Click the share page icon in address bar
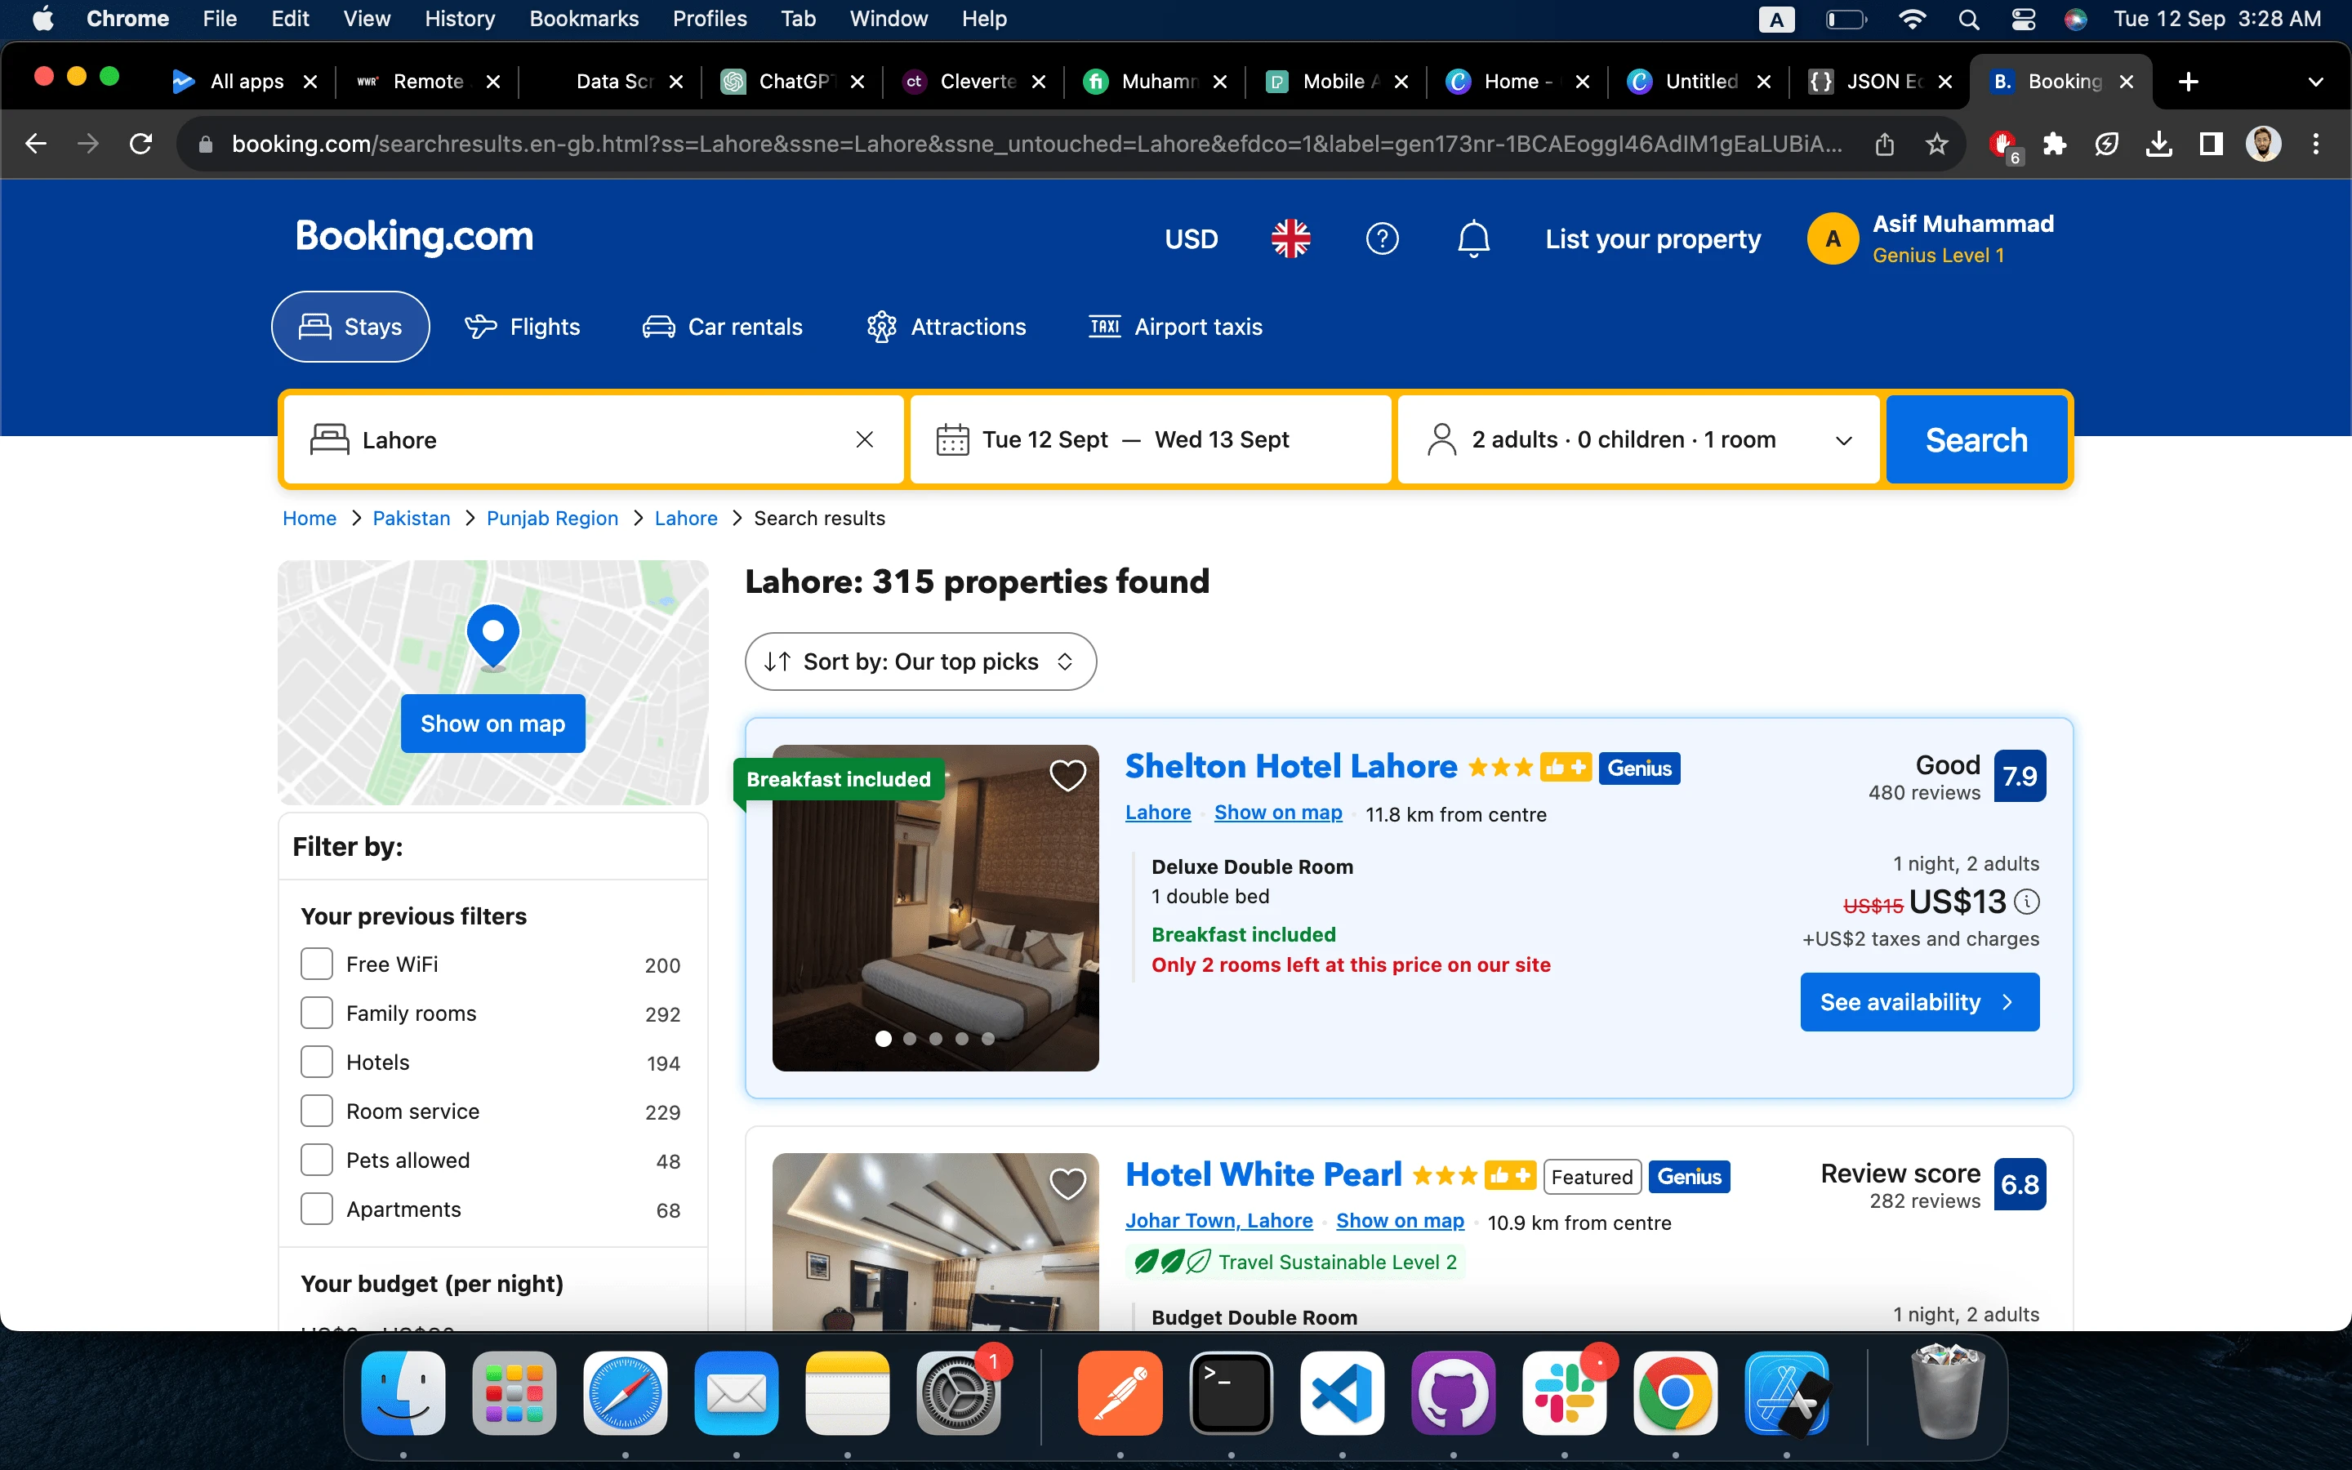Viewport: 2352px width, 1470px height. pos(1885,144)
